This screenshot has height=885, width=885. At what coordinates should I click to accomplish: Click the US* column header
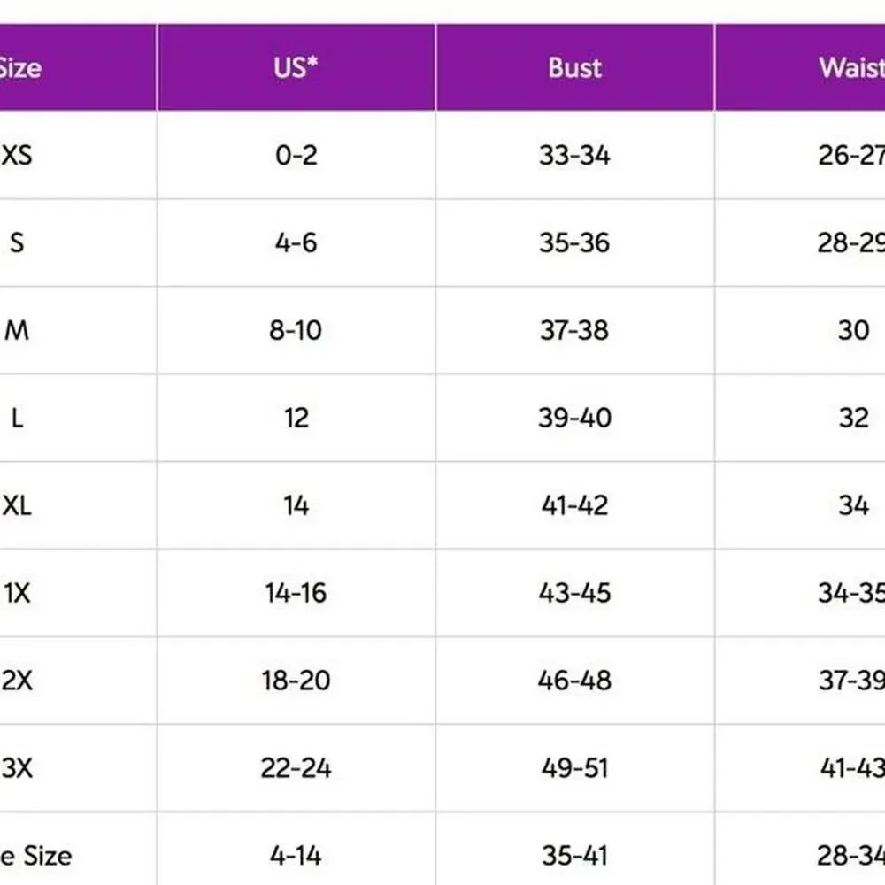(296, 68)
